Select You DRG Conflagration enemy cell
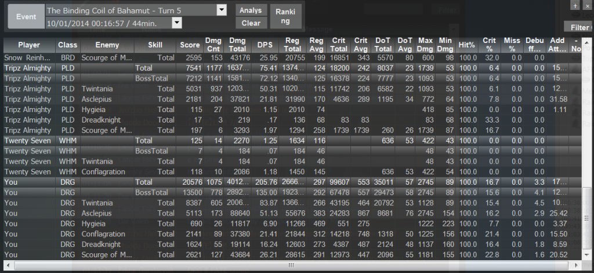The width and height of the screenshot is (594, 273). 103,234
